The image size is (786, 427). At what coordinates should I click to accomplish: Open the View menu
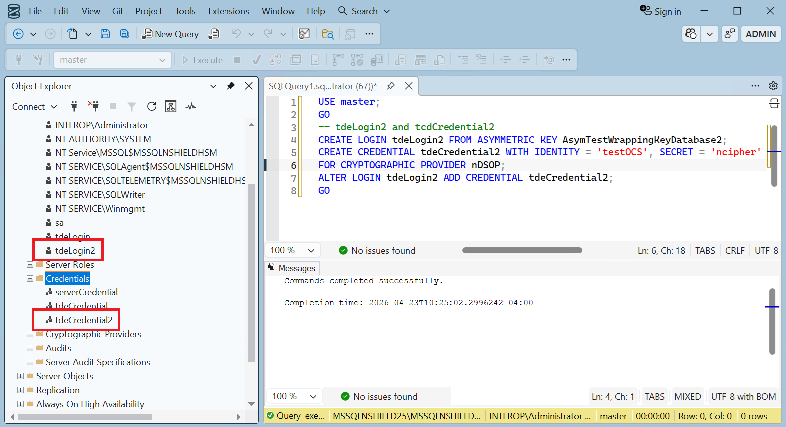(91, 11)
